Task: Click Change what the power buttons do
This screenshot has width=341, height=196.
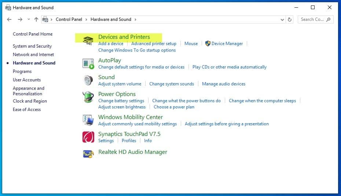Action: (x=186, y=101)
